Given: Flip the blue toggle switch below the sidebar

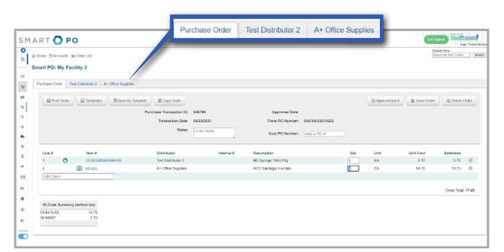Looking at the screenshot, I should 23,236.
